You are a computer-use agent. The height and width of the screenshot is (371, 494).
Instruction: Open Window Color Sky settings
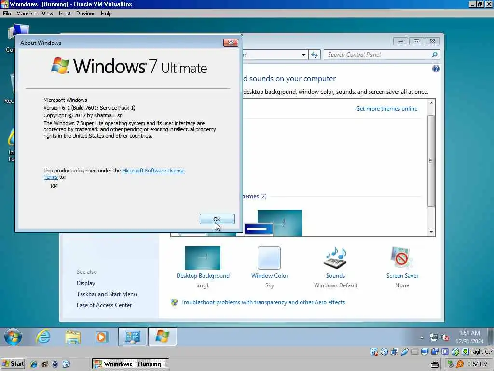pos(269,268)
